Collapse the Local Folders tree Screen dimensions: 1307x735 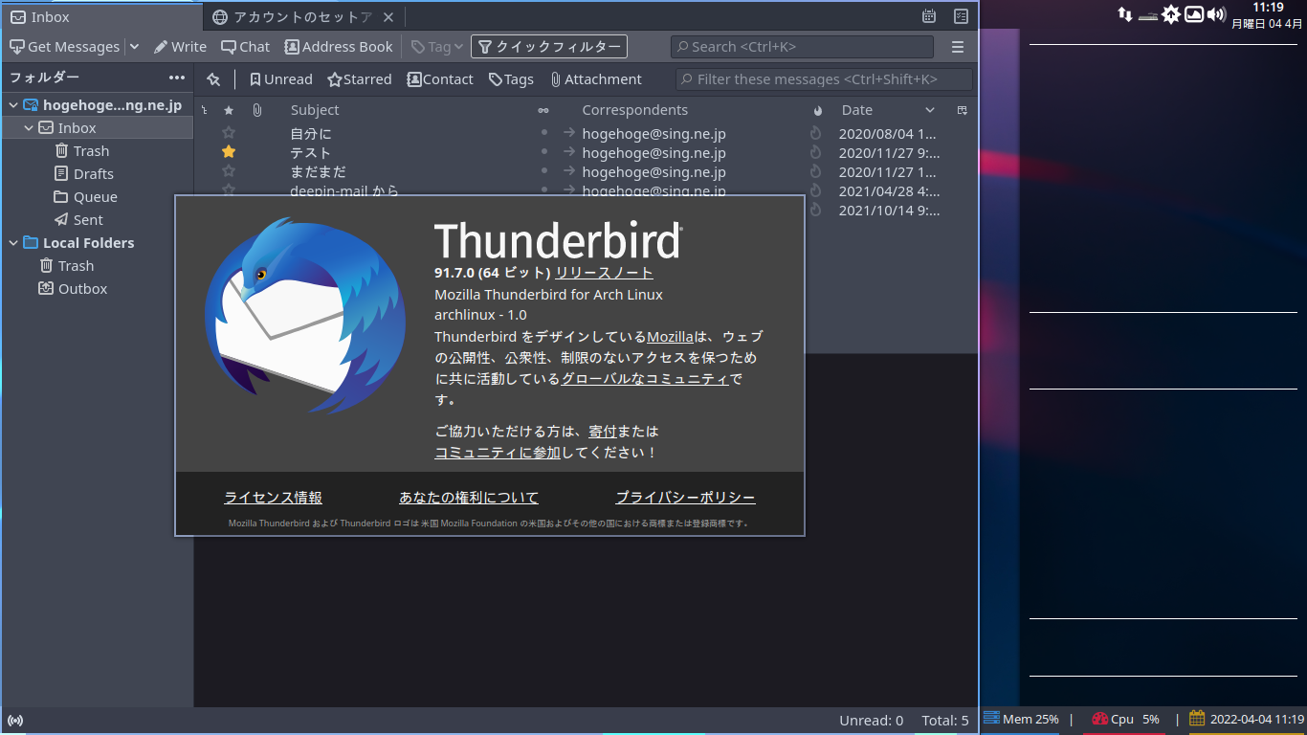(x=13, y=243)
